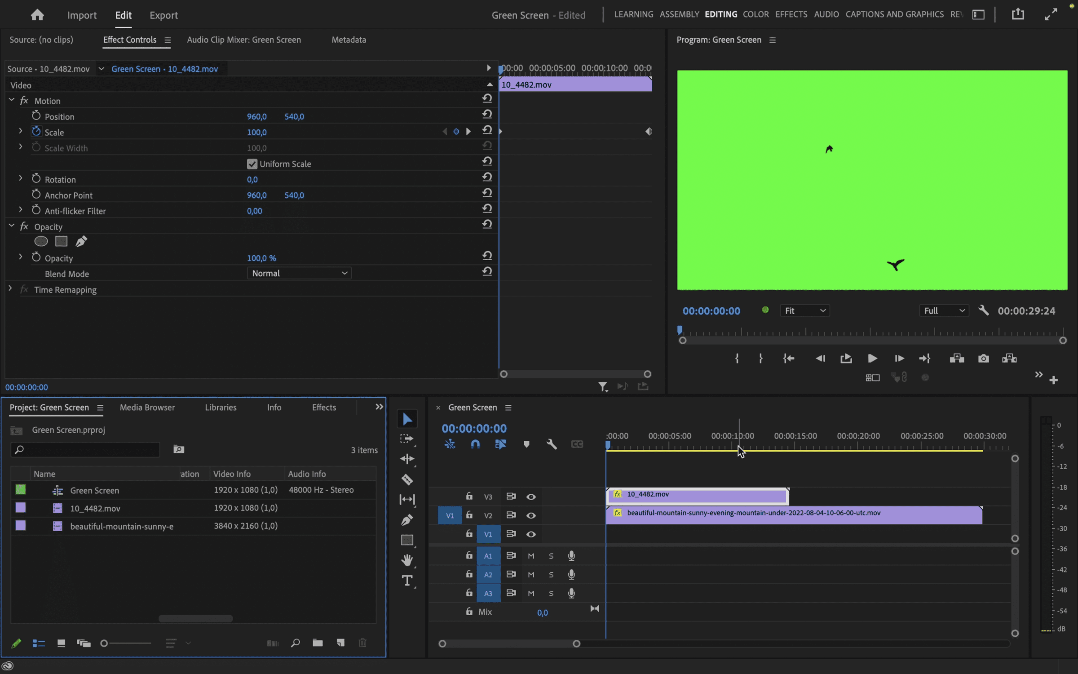The height and width of the screenshot is (674, 1078).
Task: Go to the Home screen icon
Action: (x=37, y=15)
